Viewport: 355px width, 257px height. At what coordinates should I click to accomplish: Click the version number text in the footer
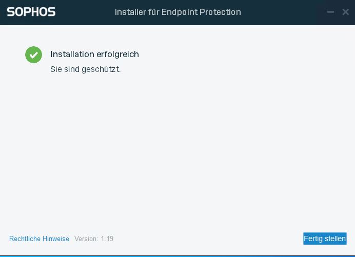click(x=107, y=238)
